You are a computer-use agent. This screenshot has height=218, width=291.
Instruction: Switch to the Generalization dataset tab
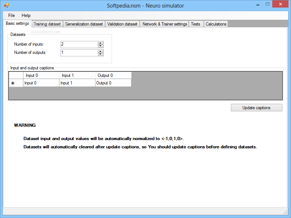coord(84,24)
